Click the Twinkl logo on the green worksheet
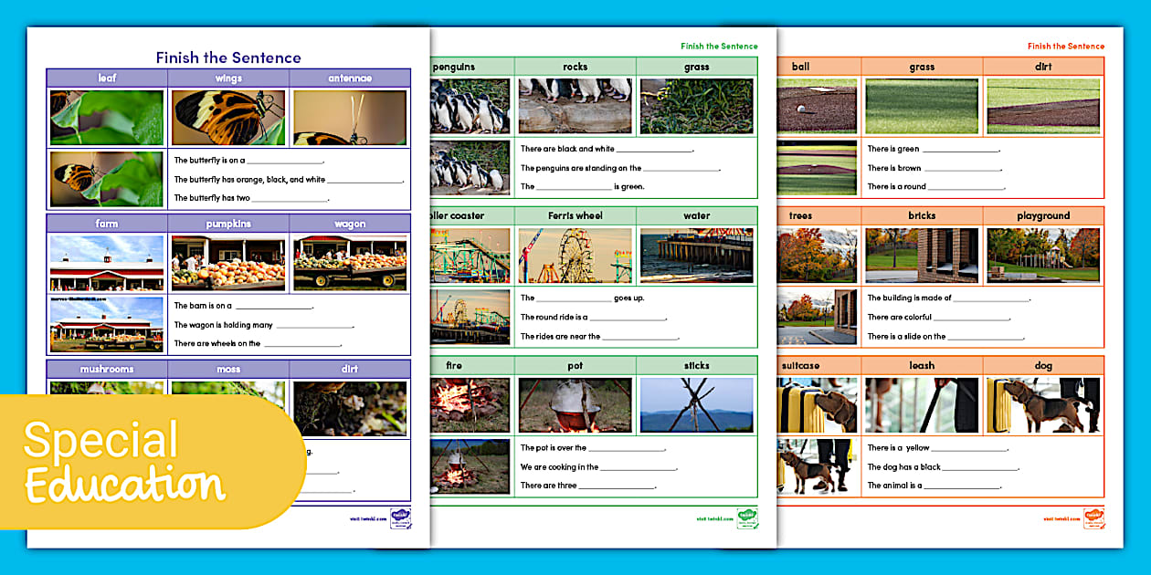 pyautogui.click(x=747, y=518)
